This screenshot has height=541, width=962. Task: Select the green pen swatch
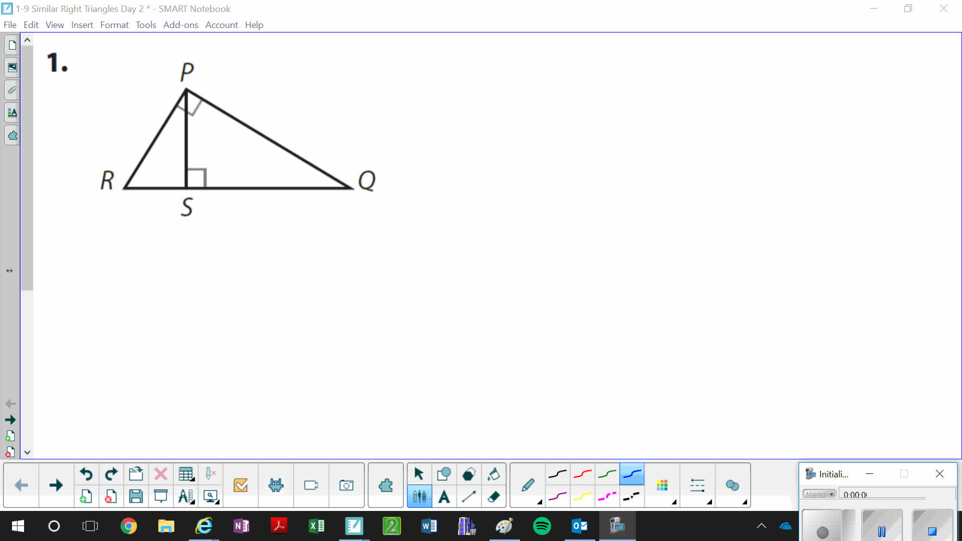[x=607, y=473]
